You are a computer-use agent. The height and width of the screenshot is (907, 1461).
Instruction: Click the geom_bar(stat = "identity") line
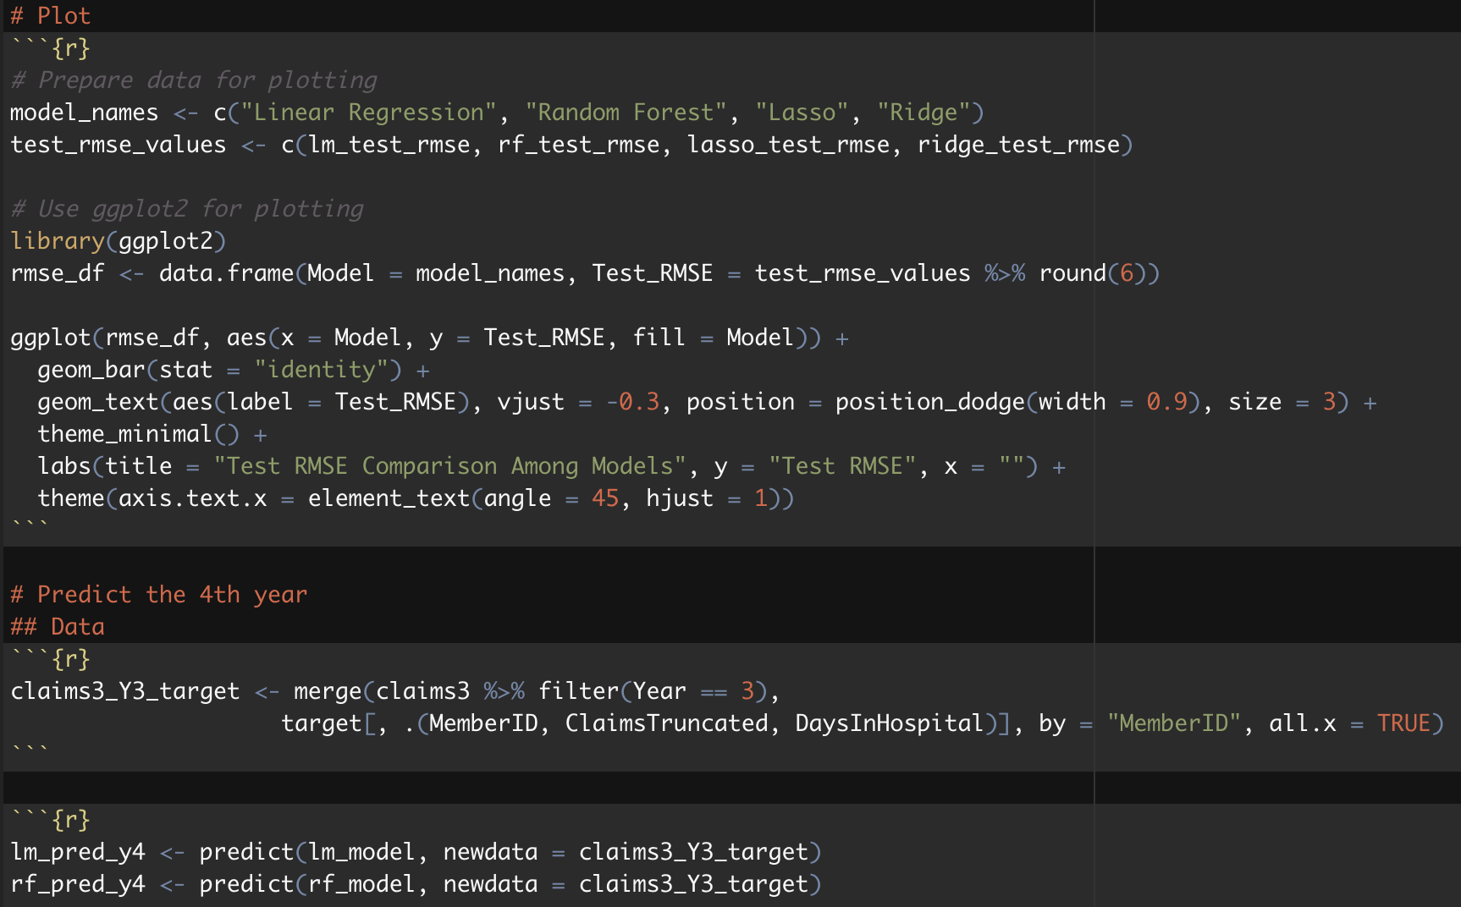(234, 370)
